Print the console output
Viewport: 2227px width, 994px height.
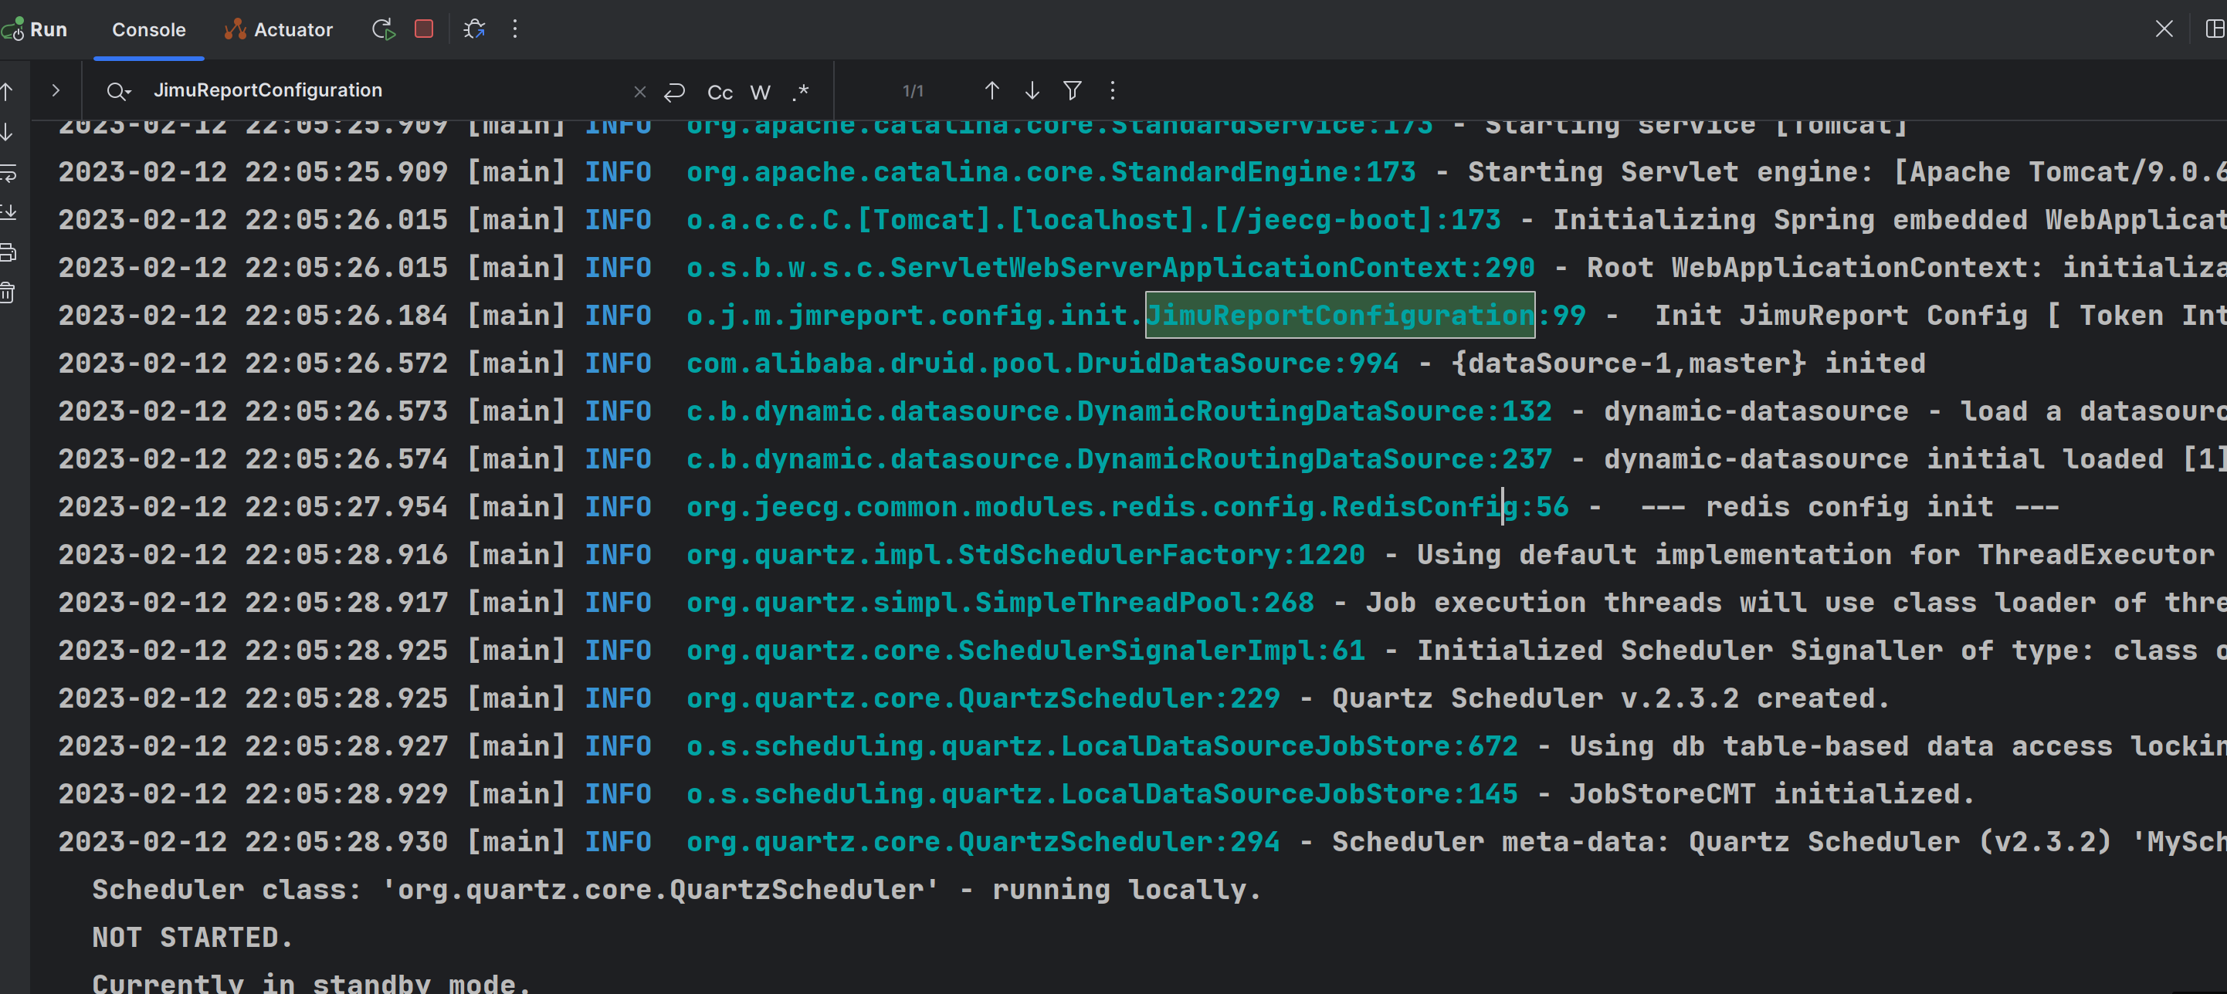tap(7, 252)
